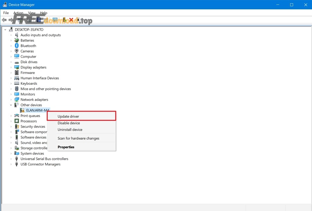Select the Computer category label
The image size is (312, 211).
click(x=28, y=57)
